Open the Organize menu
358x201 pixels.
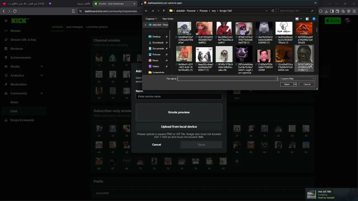pos(151,19)
